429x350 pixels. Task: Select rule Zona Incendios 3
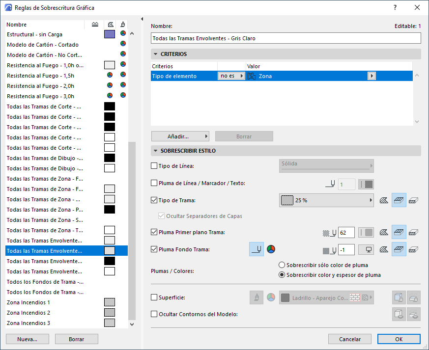[66, 323]
